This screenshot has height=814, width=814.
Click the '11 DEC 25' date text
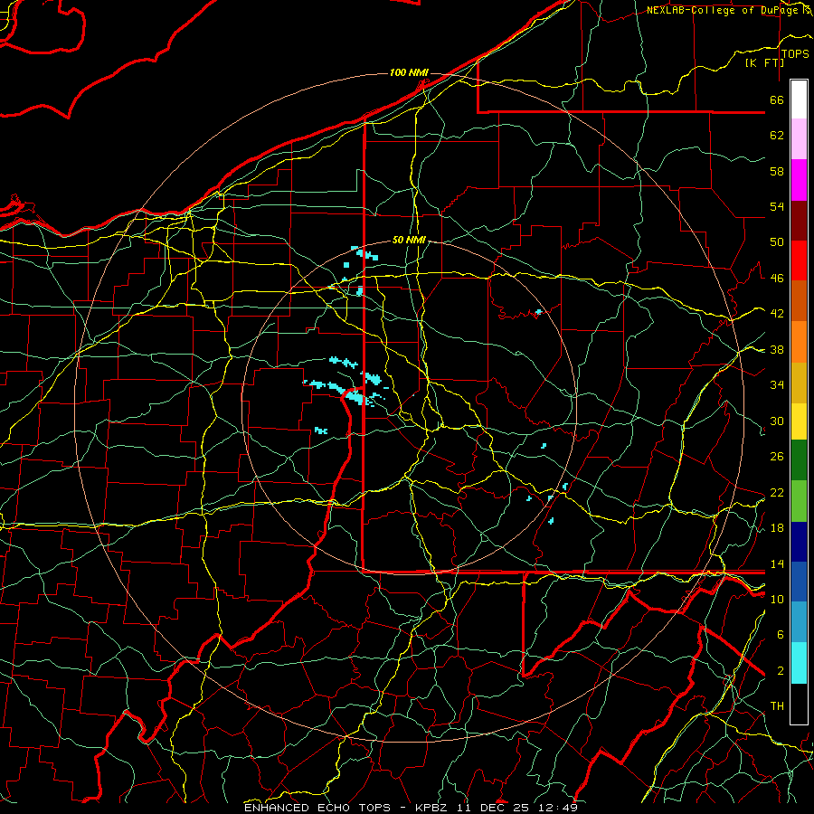pyautogui.click(x=493, y=808)
